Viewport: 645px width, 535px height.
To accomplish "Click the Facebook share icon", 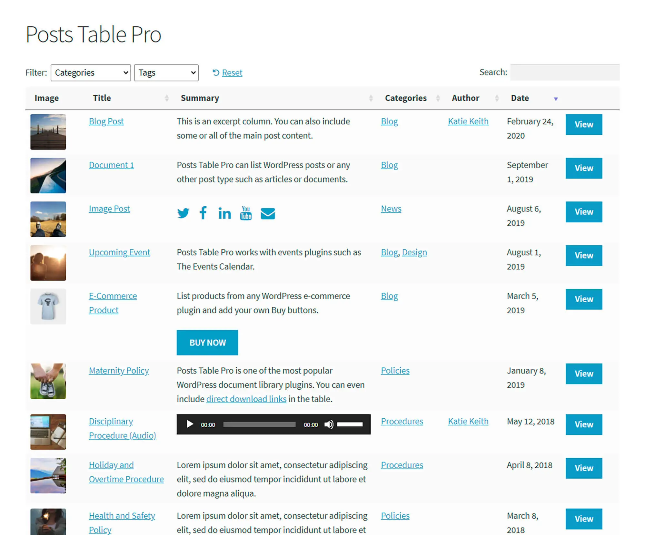I will [203, 213].
